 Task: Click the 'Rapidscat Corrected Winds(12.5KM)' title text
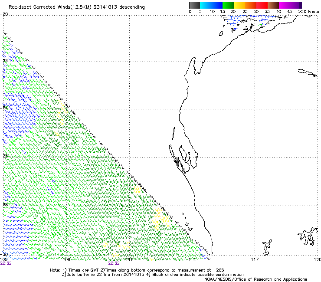[50, 7]
